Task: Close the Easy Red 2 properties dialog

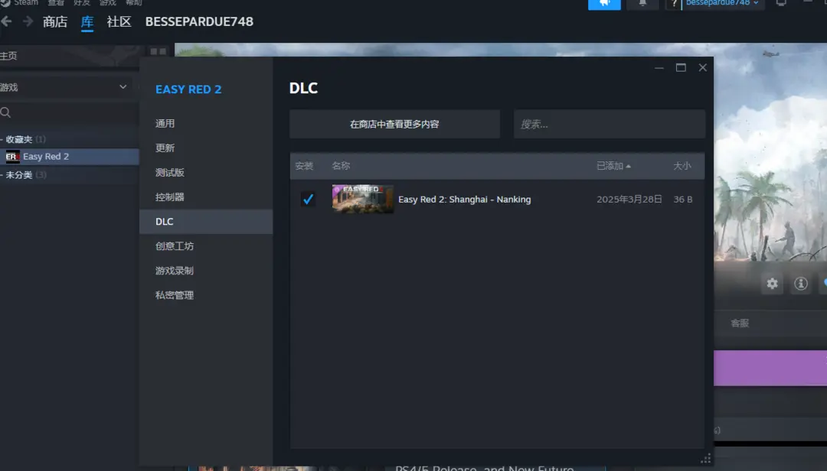Action: coord(702,67)
